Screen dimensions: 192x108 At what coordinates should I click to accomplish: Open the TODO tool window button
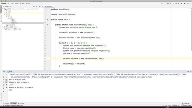[6, 103]
